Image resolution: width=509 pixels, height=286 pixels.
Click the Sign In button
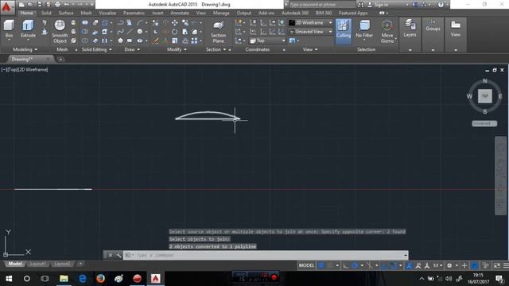pos(378,5)
